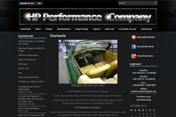
Task: Click Follow Me On G+ label
Action: click(145, 56)
